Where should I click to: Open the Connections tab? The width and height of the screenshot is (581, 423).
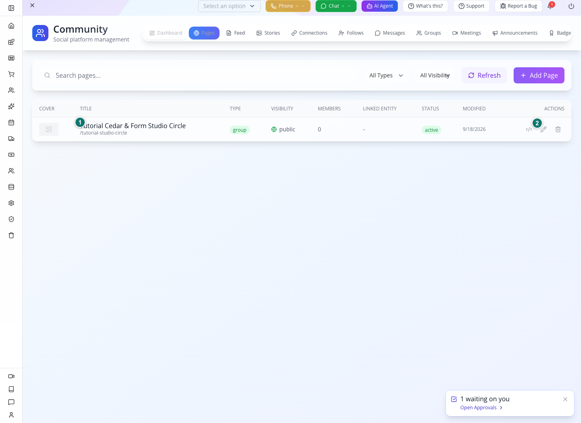tap(309, 33)
